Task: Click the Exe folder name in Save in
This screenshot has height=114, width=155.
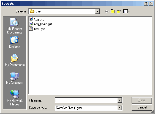Action: coord(38,11)
